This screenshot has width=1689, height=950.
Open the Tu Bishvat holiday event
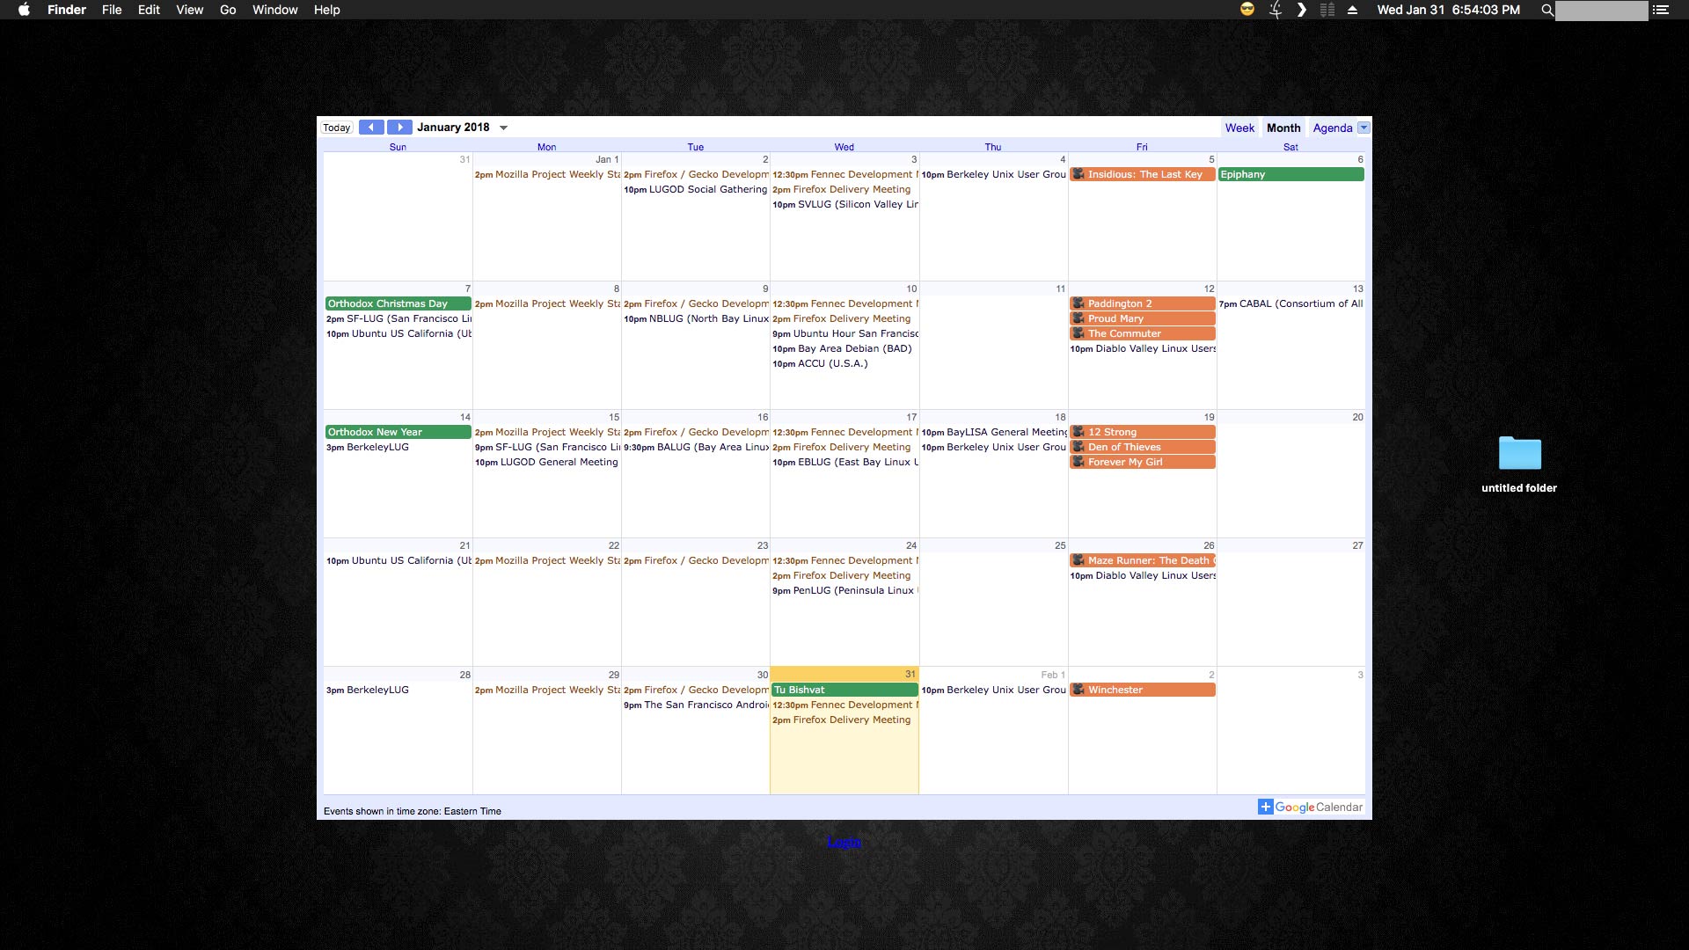click(844, 690)
